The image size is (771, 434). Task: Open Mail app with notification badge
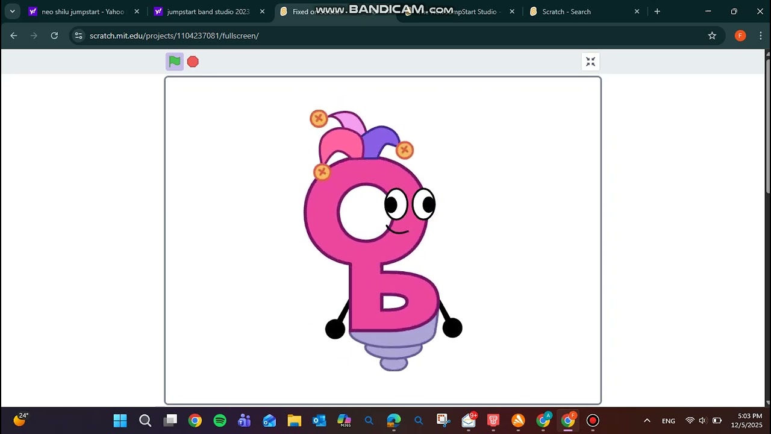pos(469,421)
